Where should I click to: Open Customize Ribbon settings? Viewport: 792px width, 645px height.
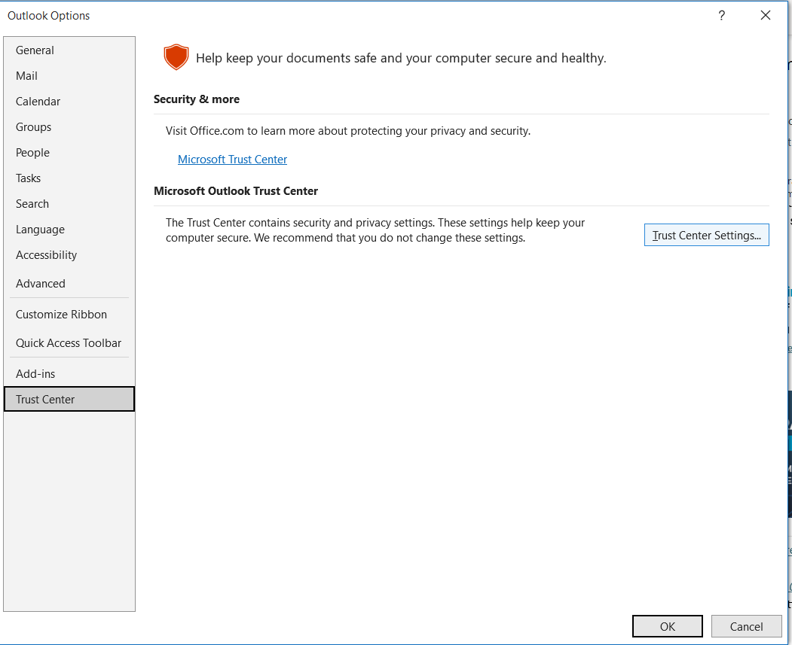coord(69,315)
